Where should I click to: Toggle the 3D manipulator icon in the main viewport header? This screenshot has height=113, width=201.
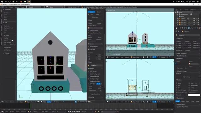pos(48,102)
